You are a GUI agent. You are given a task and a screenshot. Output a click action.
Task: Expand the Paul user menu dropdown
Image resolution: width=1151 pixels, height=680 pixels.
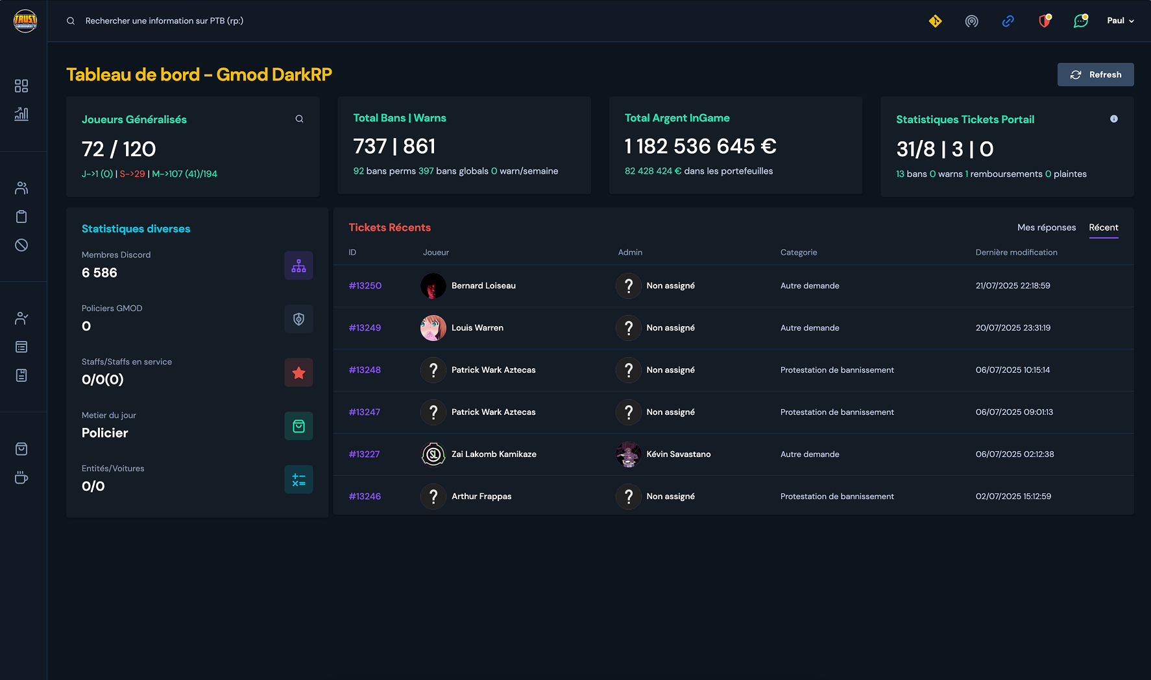click(x=1121, y=21)
